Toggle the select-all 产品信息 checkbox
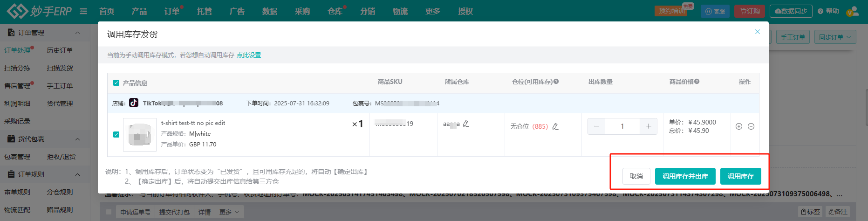Image resolution: width=868 pixels, height=221 pixels. 116,83
